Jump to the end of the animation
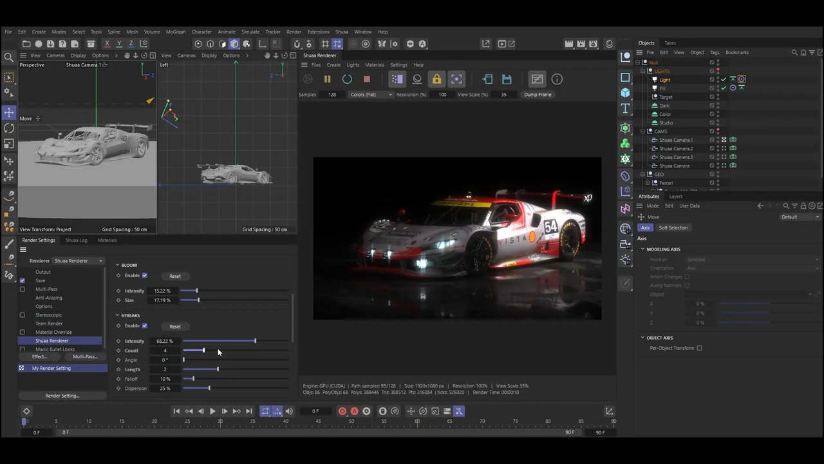 point(249,411)
